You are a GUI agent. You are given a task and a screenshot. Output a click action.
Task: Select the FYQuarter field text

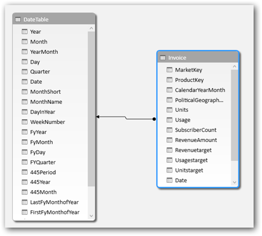pos(43,162)
